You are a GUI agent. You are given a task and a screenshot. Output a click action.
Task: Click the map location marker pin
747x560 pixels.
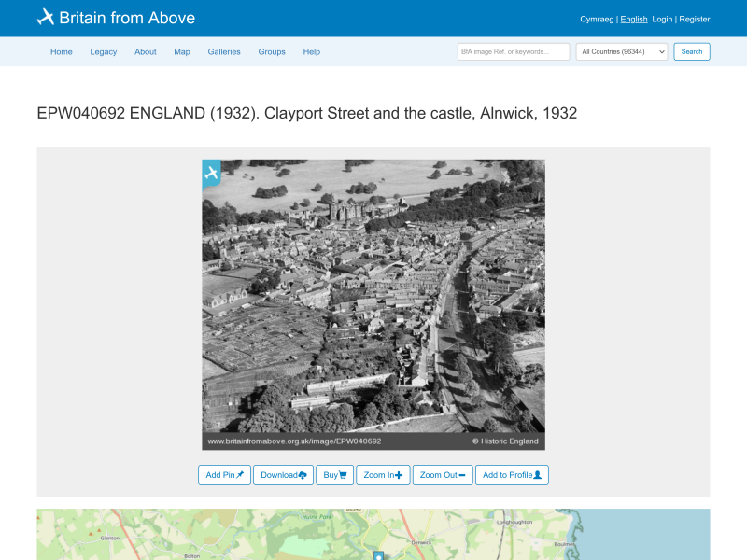pyautogui.click(x=378, y=555)
